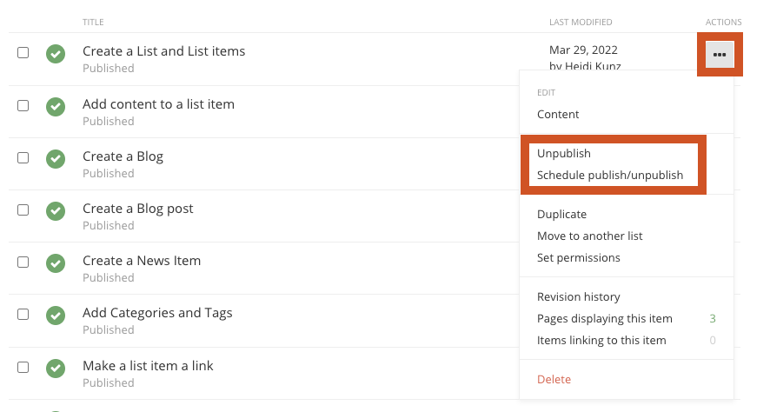This screenshot has width=770, height=412.
Task: Check the box for Create a List and List items
Action: tap(23, 53)
